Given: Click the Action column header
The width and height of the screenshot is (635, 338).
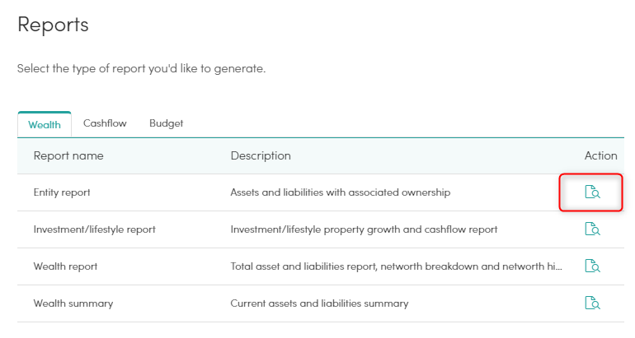Looking at the screenshot, I should click(x=600, y=155).
